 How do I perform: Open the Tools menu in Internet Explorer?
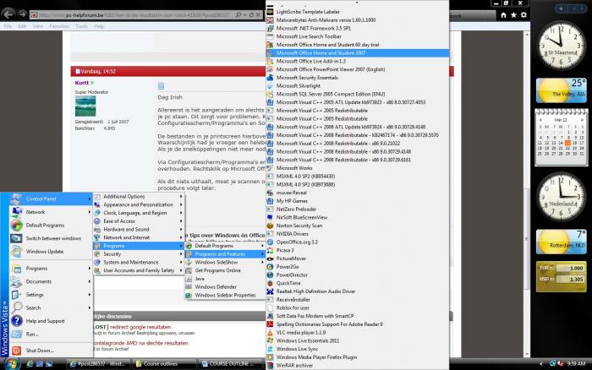(81, 26)
